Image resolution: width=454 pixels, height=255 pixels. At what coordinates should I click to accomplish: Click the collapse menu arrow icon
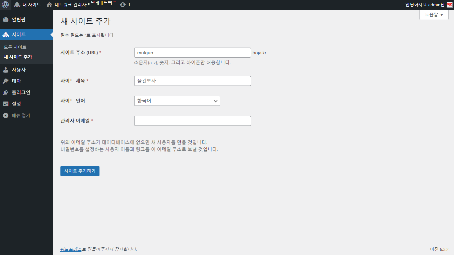[x=6, y=116]
